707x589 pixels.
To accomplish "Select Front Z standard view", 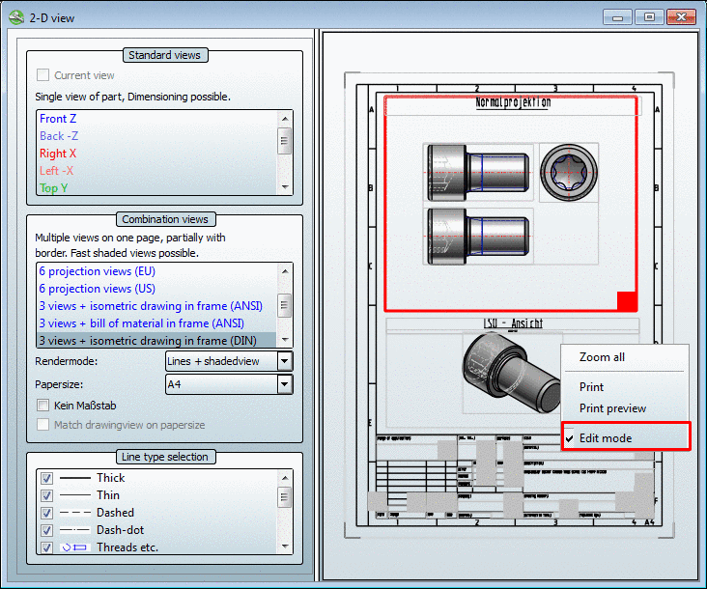I will coord(58,119).
